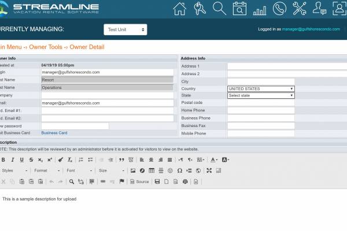Open the wrench and screwdriver tools icon
This screenshot has width=347, height=231.
(300, 9)
